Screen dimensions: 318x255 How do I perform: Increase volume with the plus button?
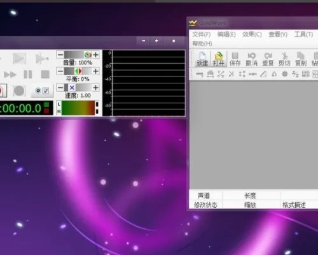(96, 55)
